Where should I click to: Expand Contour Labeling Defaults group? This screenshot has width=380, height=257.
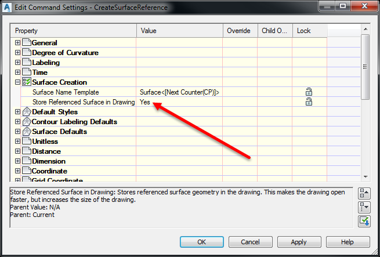17,121
